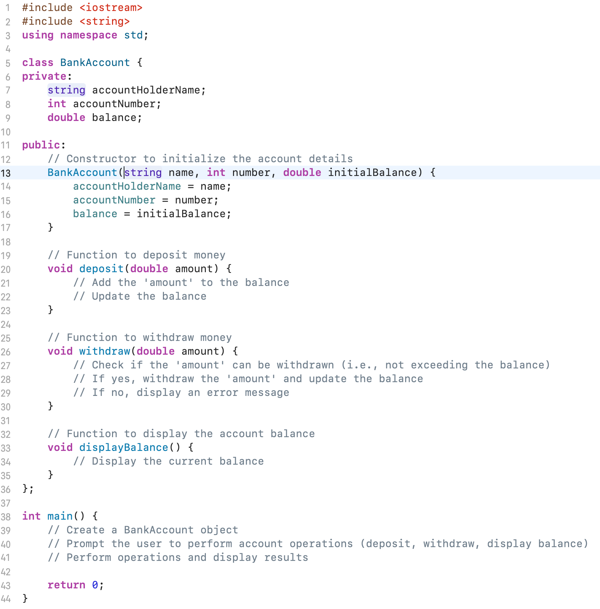This screenshot has width=600, height=609.
Task: Click the "#include <iostream>" directive
Action: coord(82,8)
